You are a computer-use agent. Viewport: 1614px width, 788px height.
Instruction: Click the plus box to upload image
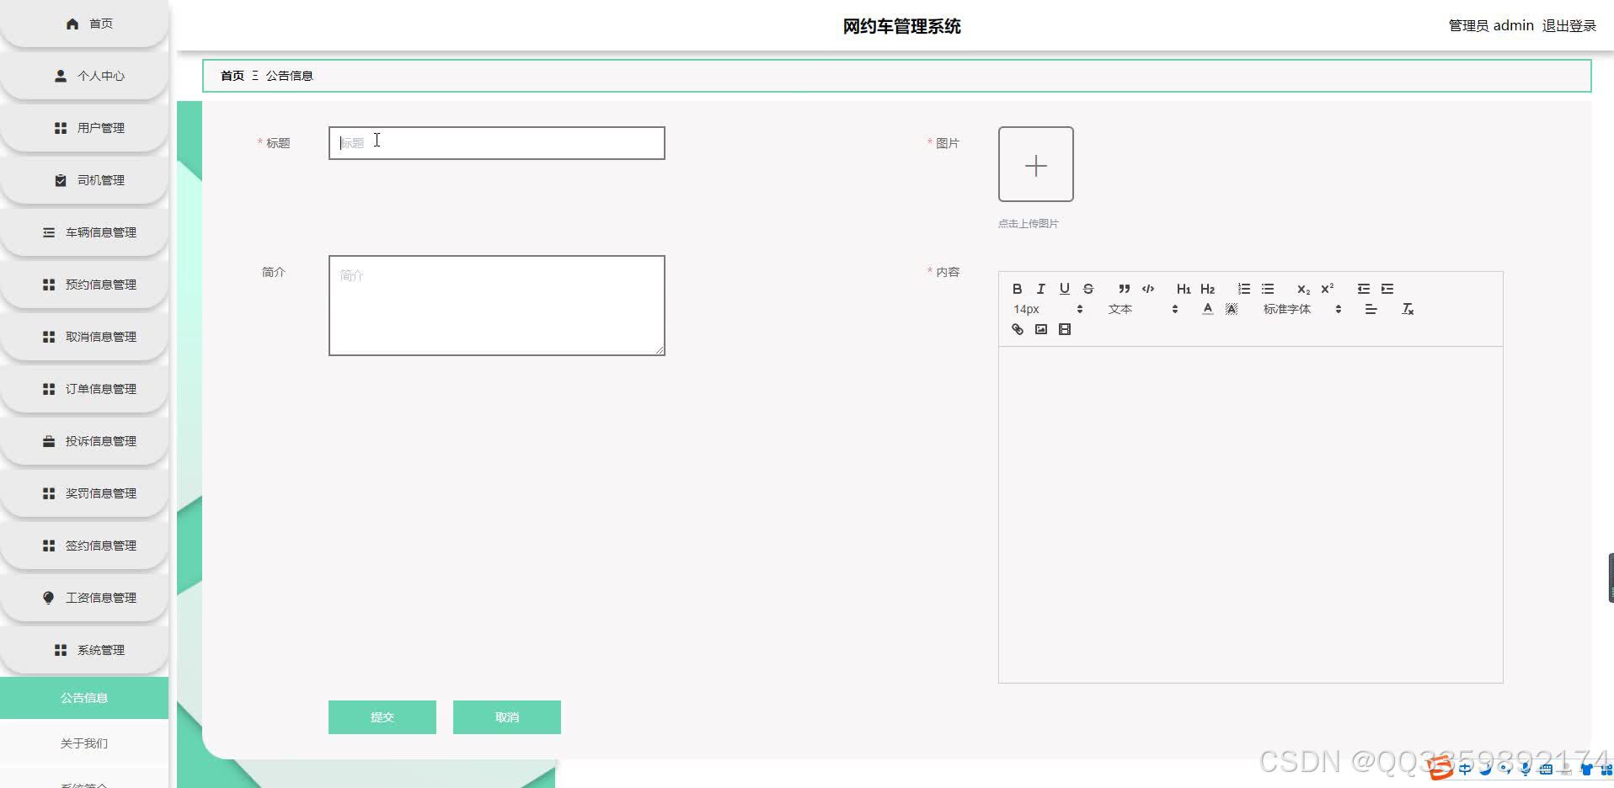tap(1036, 164)
